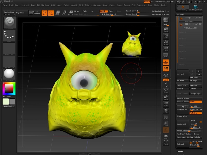Screen dimensions: 207x155
Task: Activate Edit mode button
Action: tap(44, 13)
